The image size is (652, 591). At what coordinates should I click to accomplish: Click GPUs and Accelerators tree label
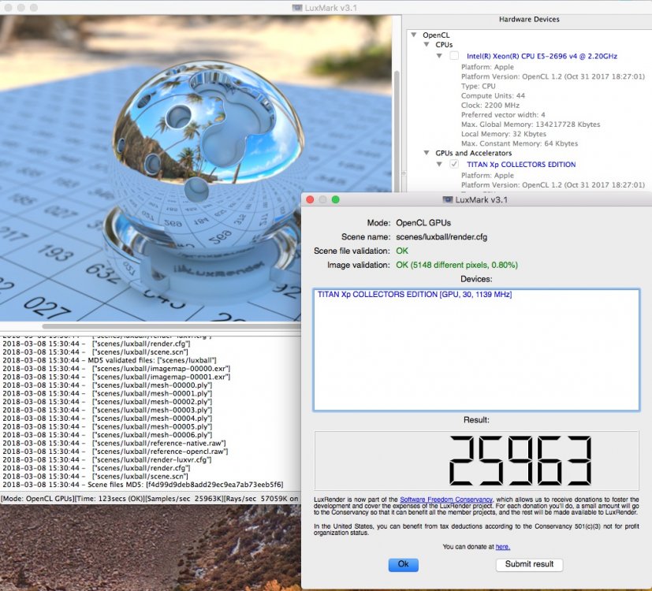click(474, 154)
